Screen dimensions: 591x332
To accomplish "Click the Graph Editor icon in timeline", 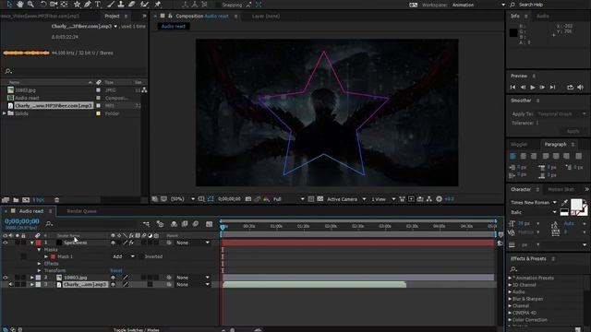I will click(x=210, y=224).
